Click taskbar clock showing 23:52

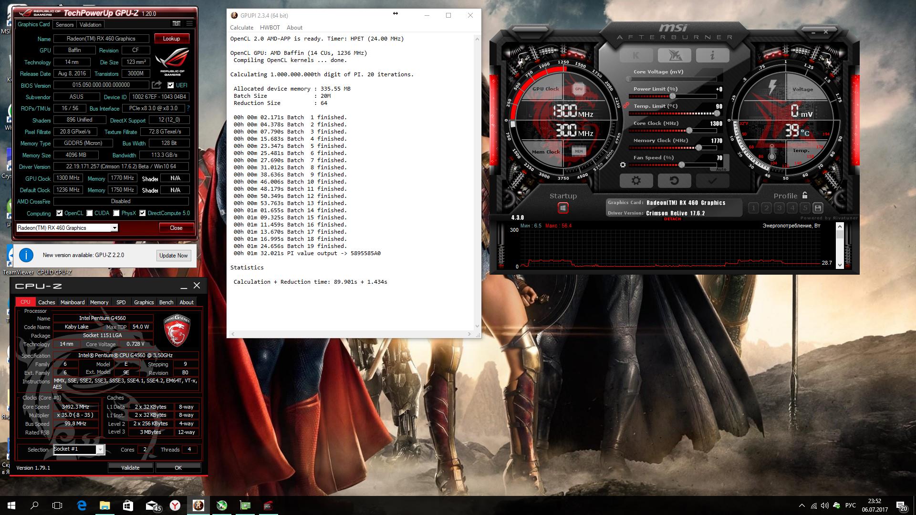pyautogui.click(x=874, y=505)
